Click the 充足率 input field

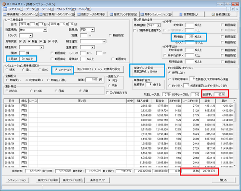(x=23, y=59)
